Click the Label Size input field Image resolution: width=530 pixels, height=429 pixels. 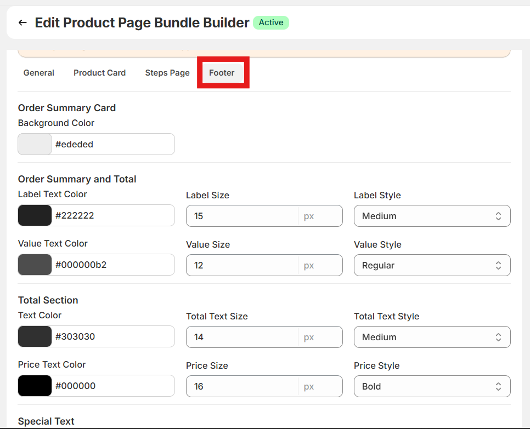(x=242, y=216)
